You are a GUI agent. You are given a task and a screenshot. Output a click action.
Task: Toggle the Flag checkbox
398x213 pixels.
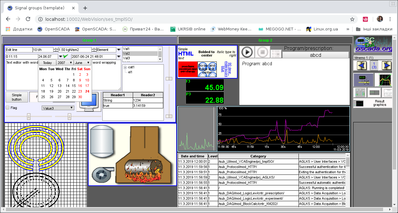coord(8,108)
